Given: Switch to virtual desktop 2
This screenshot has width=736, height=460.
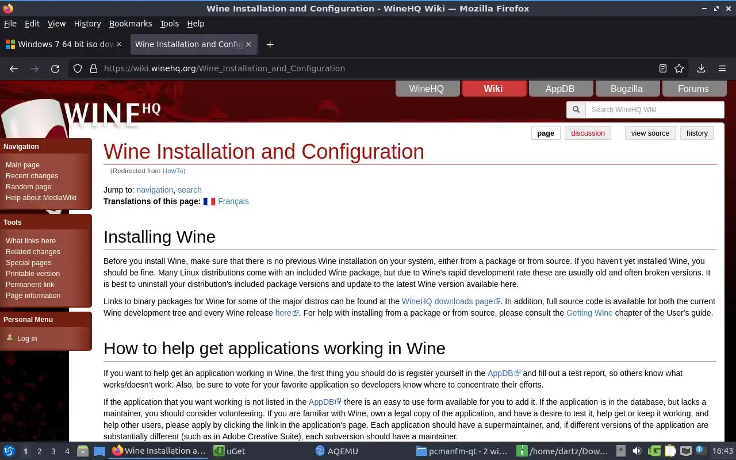Looking at the screenshot, I should pos(40,451).
